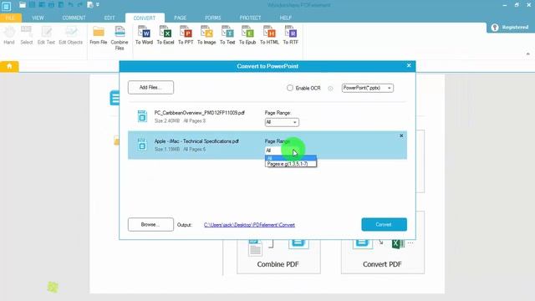
Task: Click the Apple iMac PDF file icon
Action: point(142,145)
